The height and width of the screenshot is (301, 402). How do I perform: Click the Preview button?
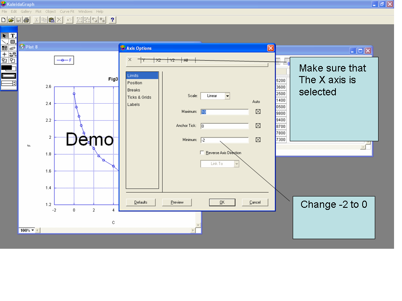coord(177,202)
